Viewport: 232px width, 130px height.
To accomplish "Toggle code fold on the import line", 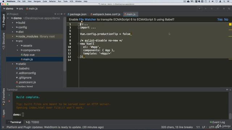I will pyautogui.click(x=79, y=27).
